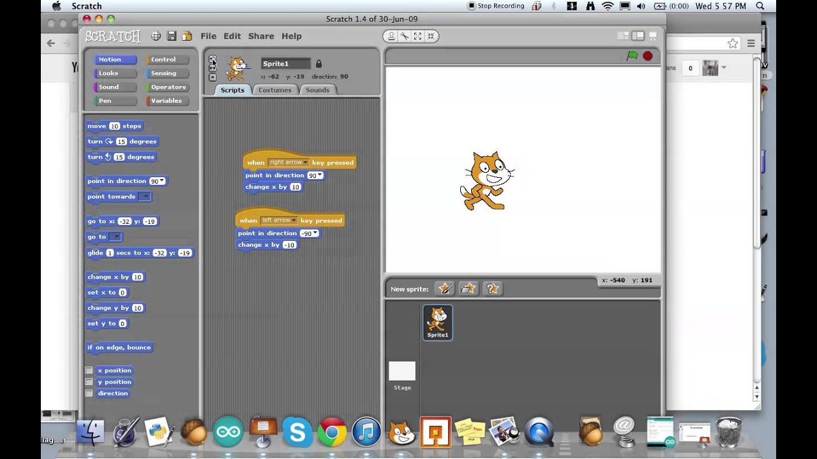Select the Control block category
Viewport: 817px width, 459px height.
tap(167, 59)
